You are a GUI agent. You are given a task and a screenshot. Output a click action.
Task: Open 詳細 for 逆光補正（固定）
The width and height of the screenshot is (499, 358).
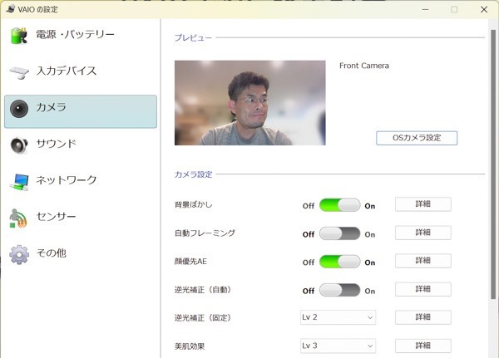point(423,317)
